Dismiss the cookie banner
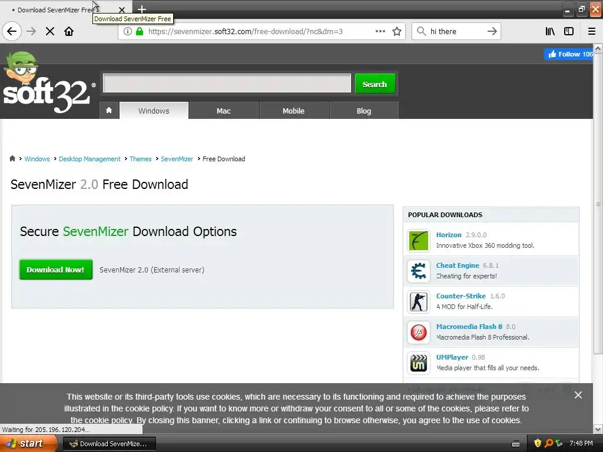Image resolution: width=603 pixels, height=452 pixels. (578, 395)
